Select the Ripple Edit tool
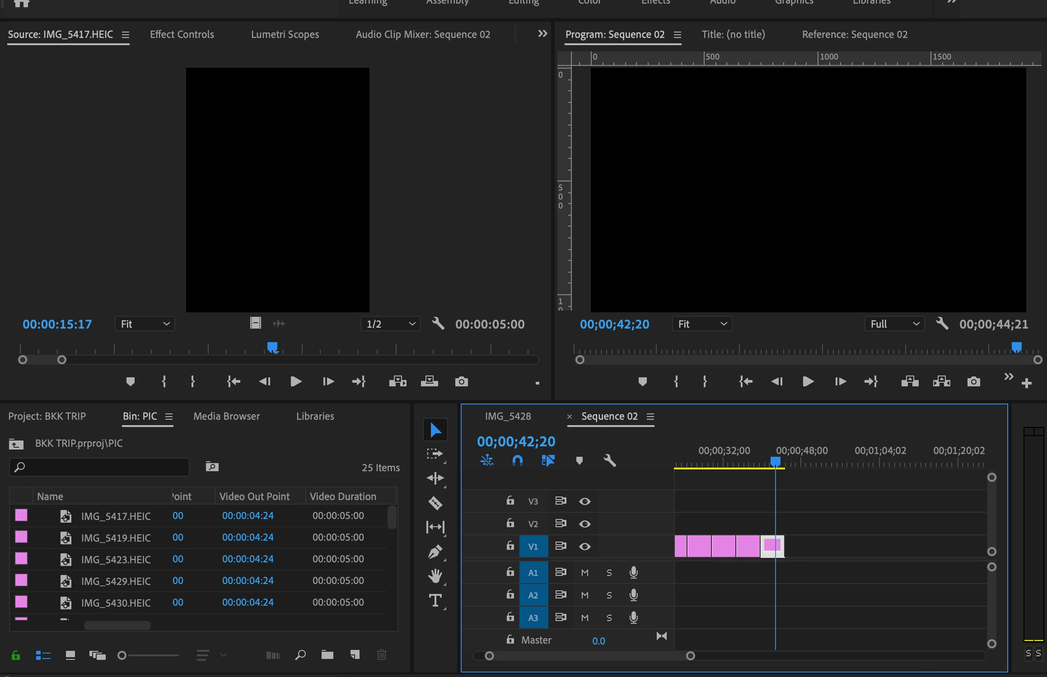Image resolution: width=1047 pixels, height=677 pixels. tap(435, 478)
